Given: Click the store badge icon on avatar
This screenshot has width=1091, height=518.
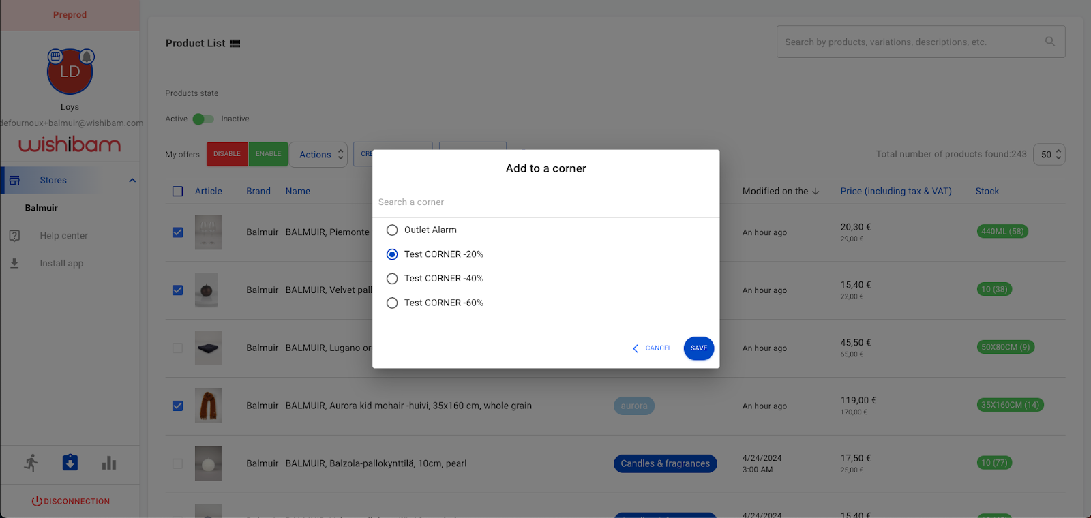Looking at the screenshot, I should [x=55, y=57].
